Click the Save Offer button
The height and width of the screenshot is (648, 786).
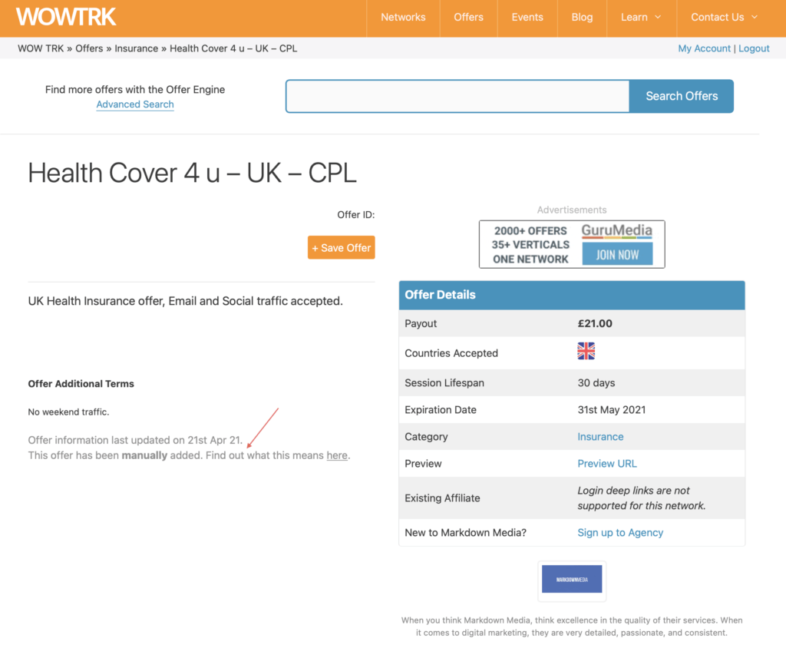(342, 247)
